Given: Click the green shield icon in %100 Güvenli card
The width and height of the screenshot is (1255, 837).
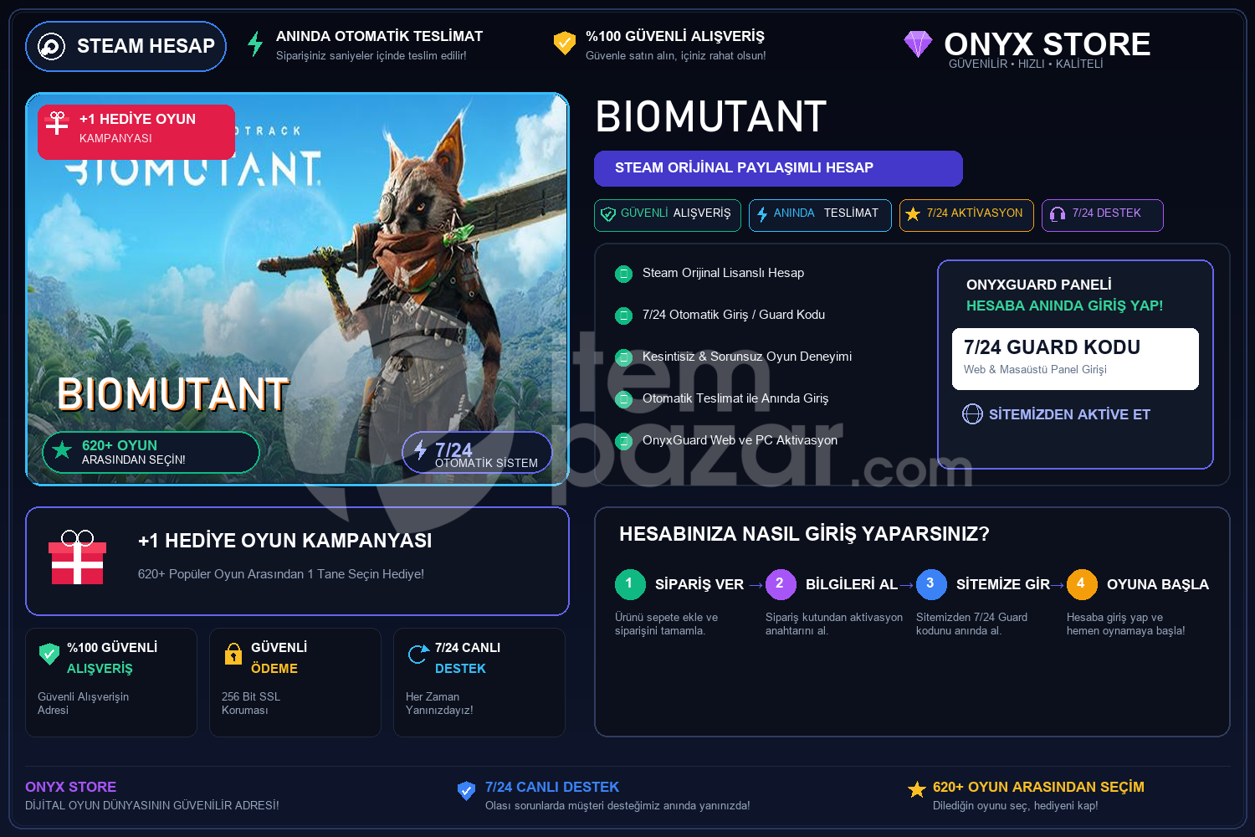Looking at the screenshot, I should [x=49, y=654].
